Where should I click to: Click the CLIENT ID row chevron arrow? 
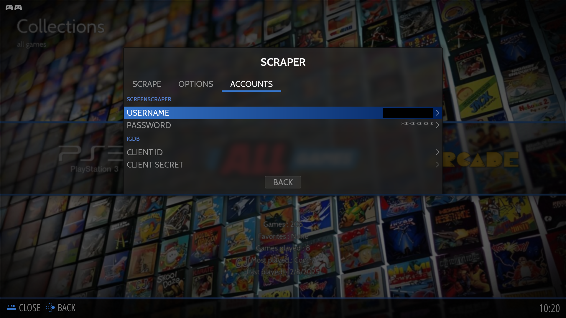(437, 152)
